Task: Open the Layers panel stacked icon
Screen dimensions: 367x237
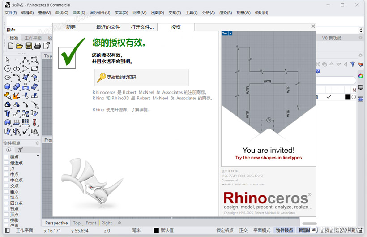Action: coord(361,65)
